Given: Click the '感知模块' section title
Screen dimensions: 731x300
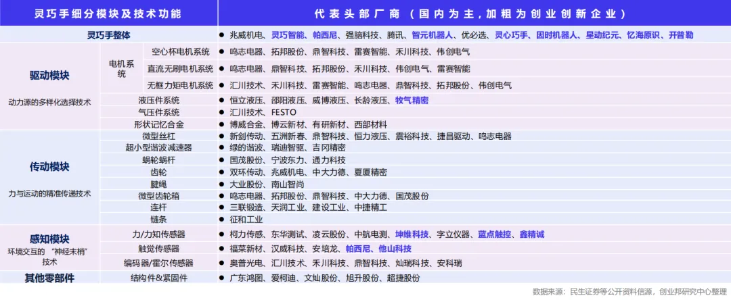Looking at the screenshot, I should click(49, 239).
